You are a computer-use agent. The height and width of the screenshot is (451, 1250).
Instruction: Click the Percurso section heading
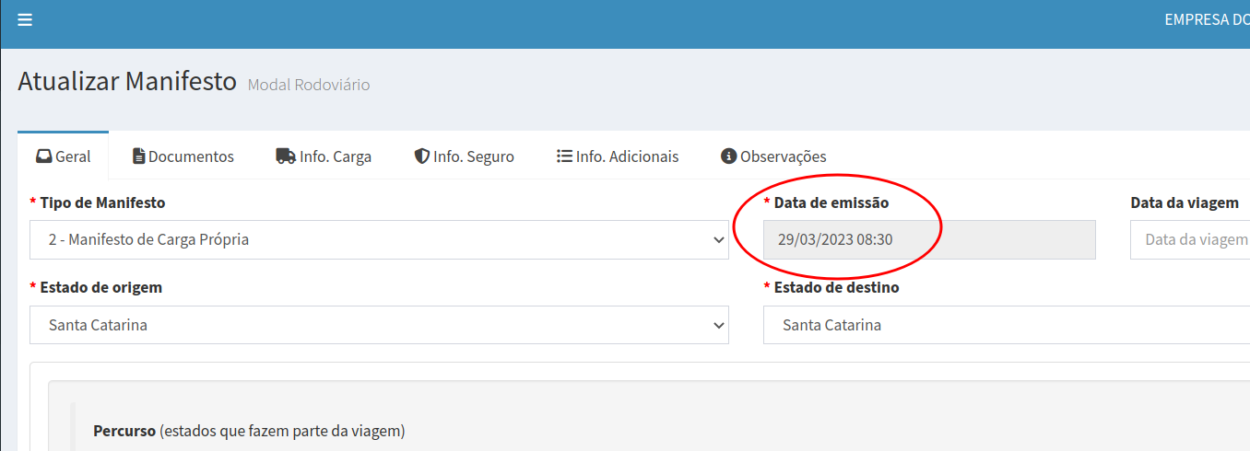(x=124, y=431)
